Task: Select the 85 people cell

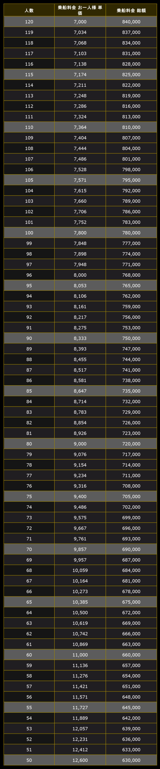Action: click(29, 391)
